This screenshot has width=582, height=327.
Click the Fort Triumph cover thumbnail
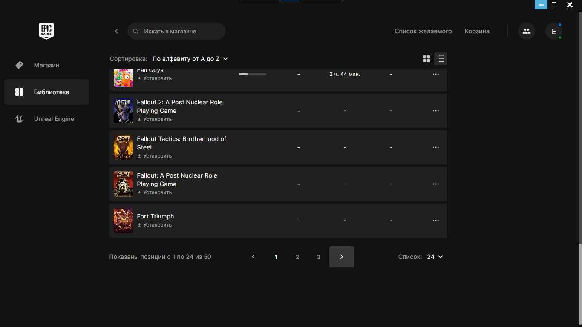tap(123, 221)
